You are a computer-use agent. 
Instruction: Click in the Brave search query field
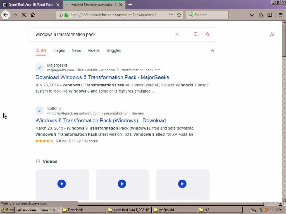pos(102,34)
